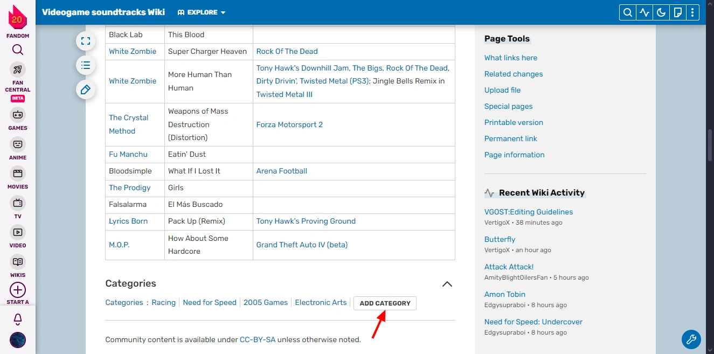Open The Bigs game link
The height and width of the screenshot is (354, 714).
(367, 68)
